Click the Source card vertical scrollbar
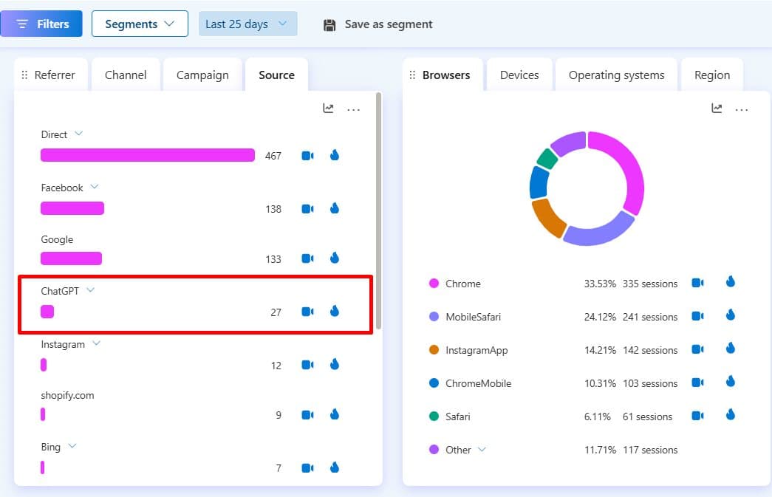The image size is (772, 497). tap(379, 210)
